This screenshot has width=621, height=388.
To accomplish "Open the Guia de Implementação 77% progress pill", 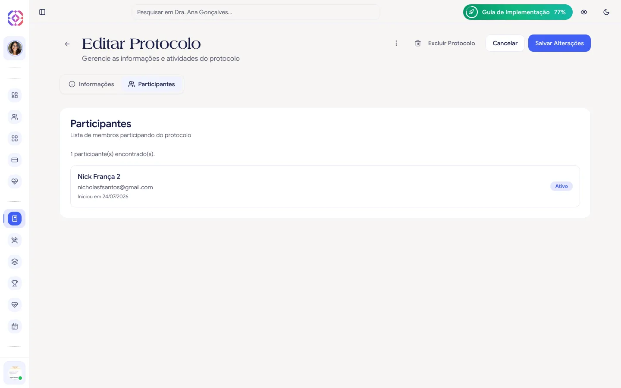I will pyautogui.click(x=518, y=12).
